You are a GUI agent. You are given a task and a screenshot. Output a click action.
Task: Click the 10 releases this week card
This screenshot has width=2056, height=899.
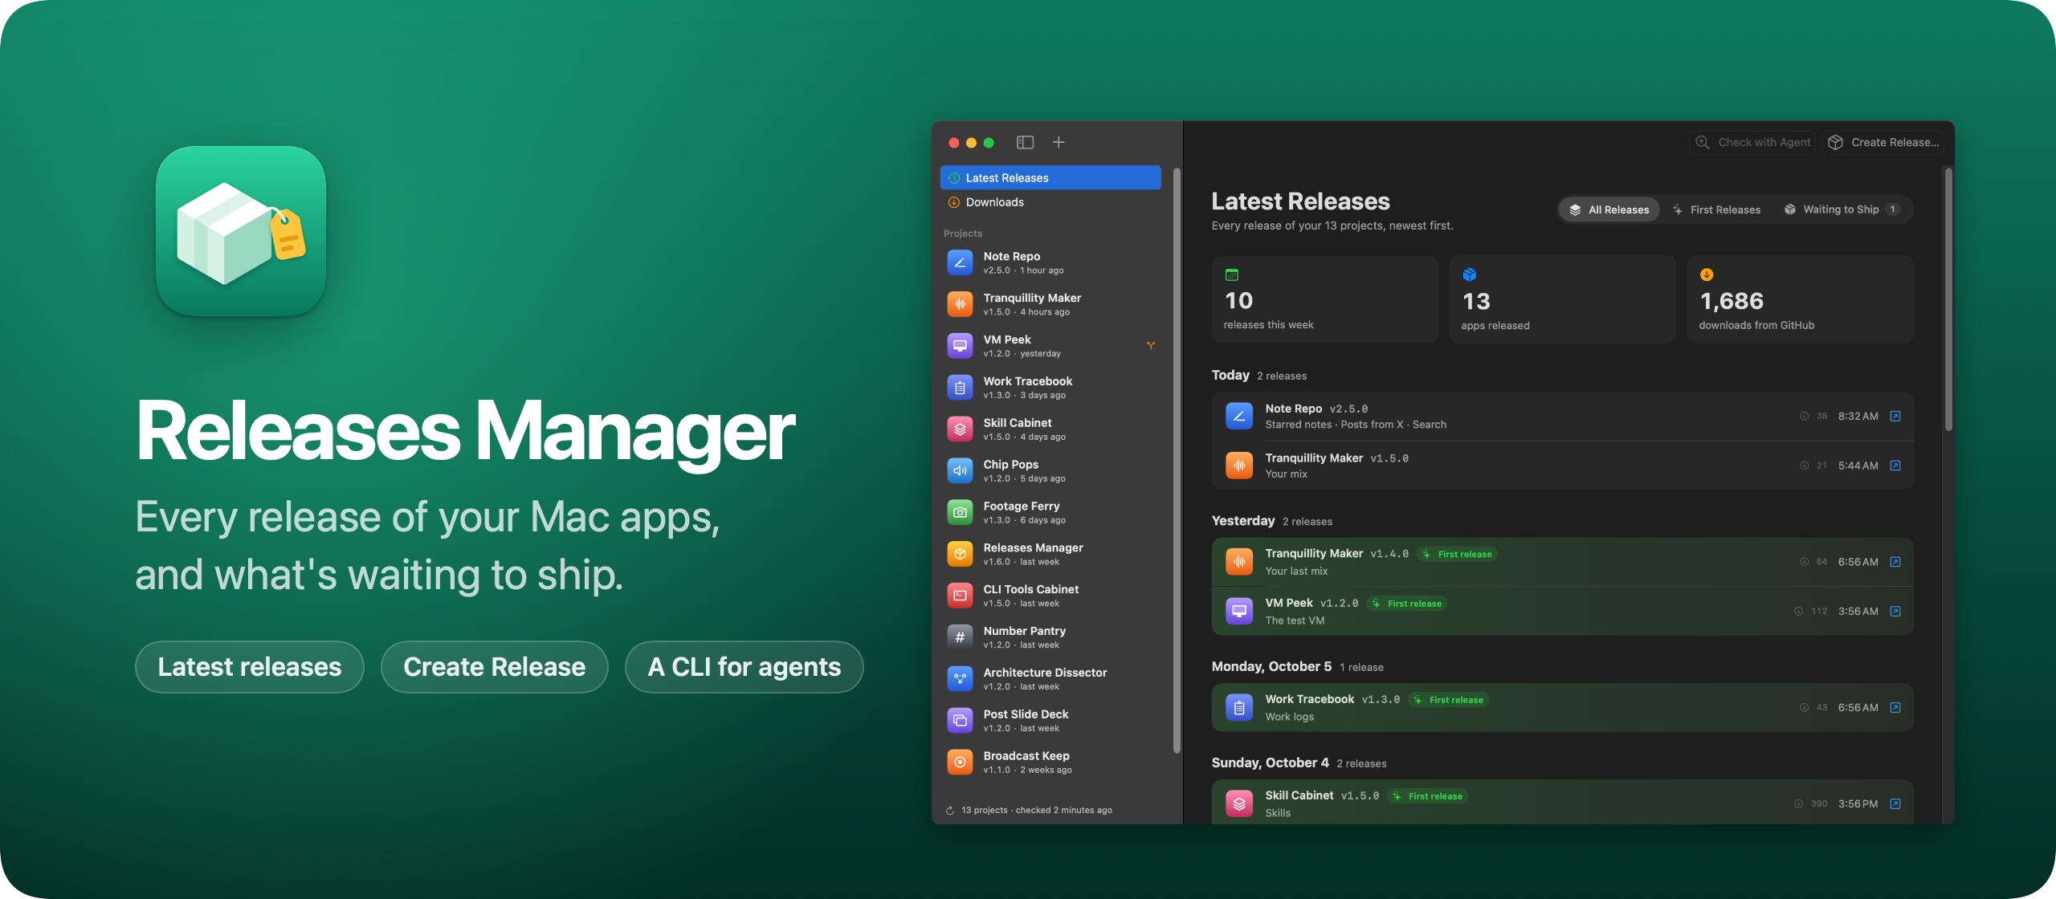[1325, 299]
